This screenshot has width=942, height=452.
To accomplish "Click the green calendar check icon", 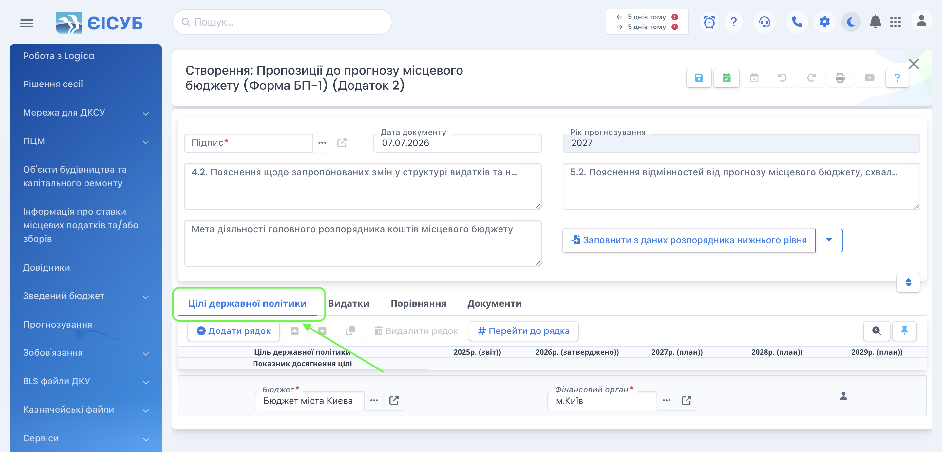I will [726, 78].
